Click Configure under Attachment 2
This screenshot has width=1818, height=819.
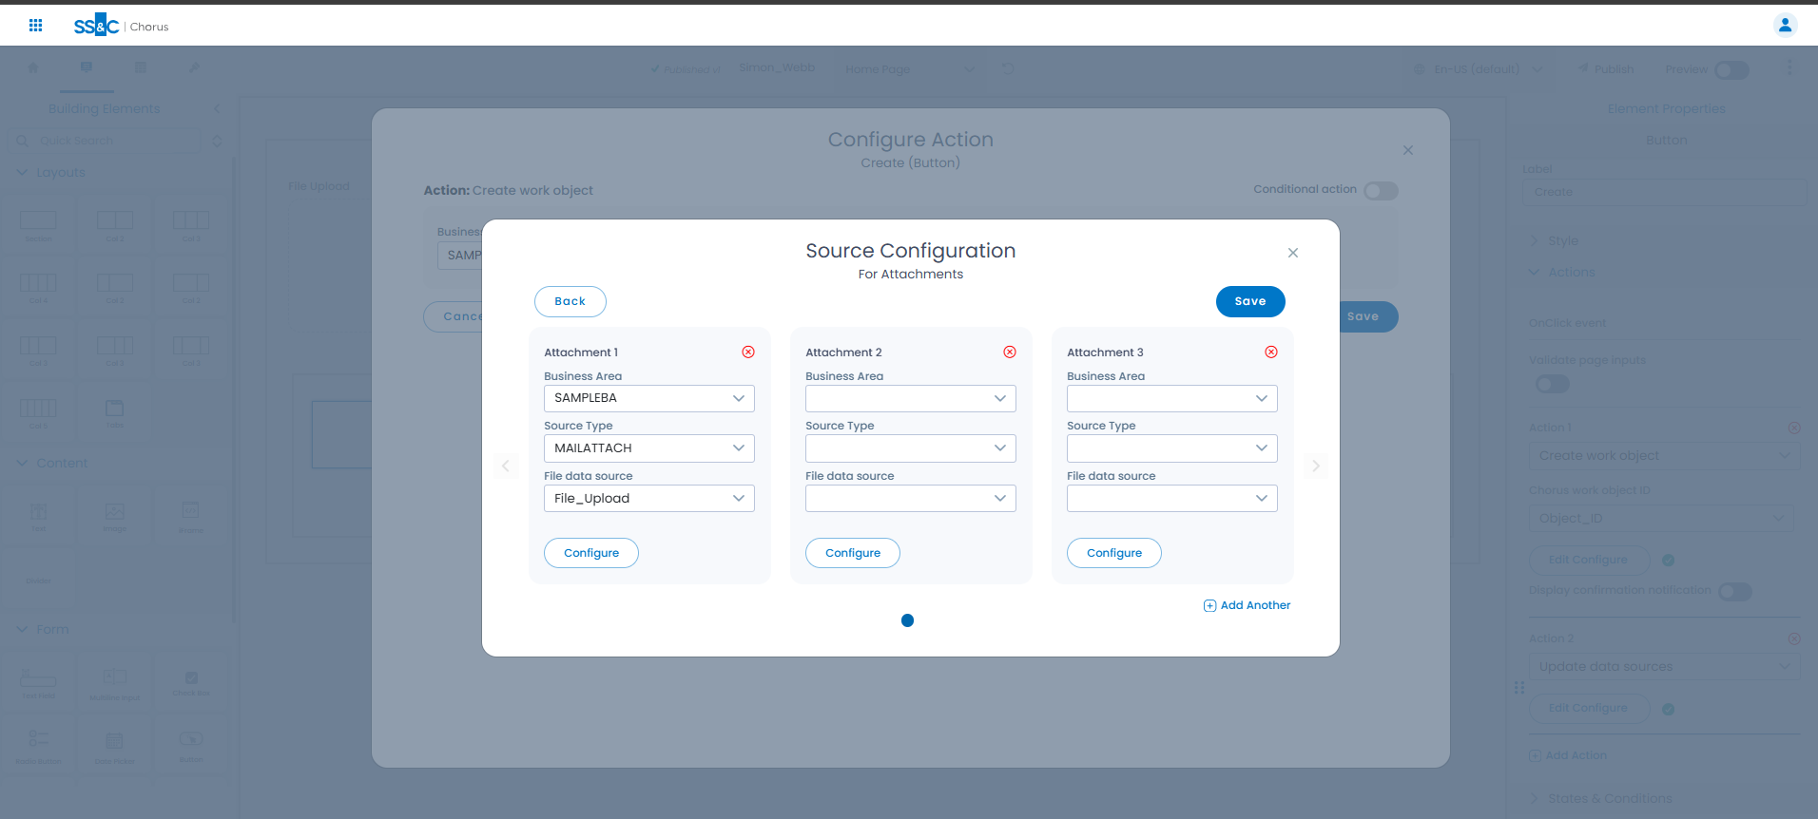(x=853, y=553)
